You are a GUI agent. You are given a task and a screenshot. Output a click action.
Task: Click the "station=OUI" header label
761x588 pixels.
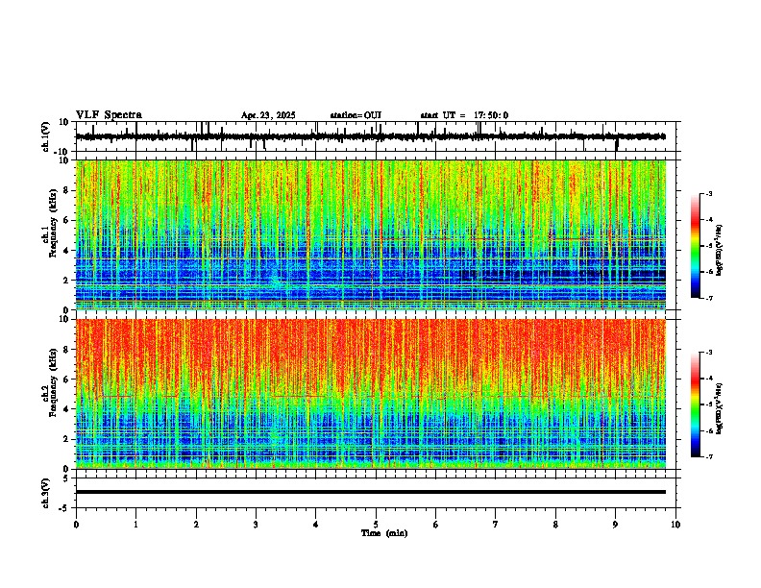(356, 115)
